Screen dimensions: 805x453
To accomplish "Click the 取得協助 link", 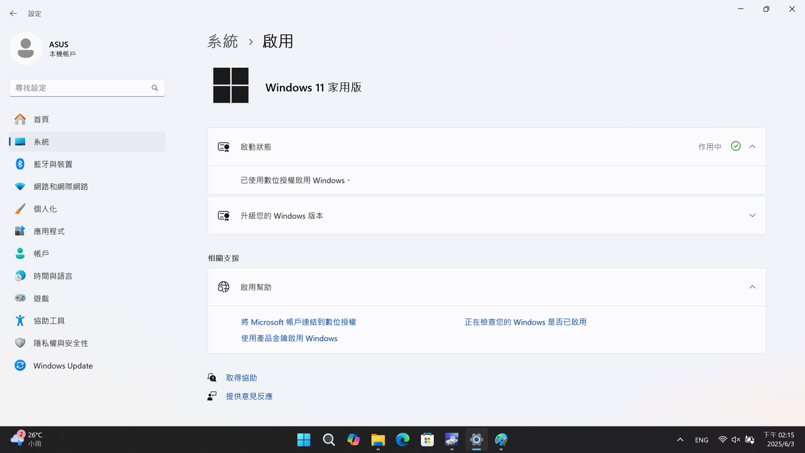I will (241, 377).
